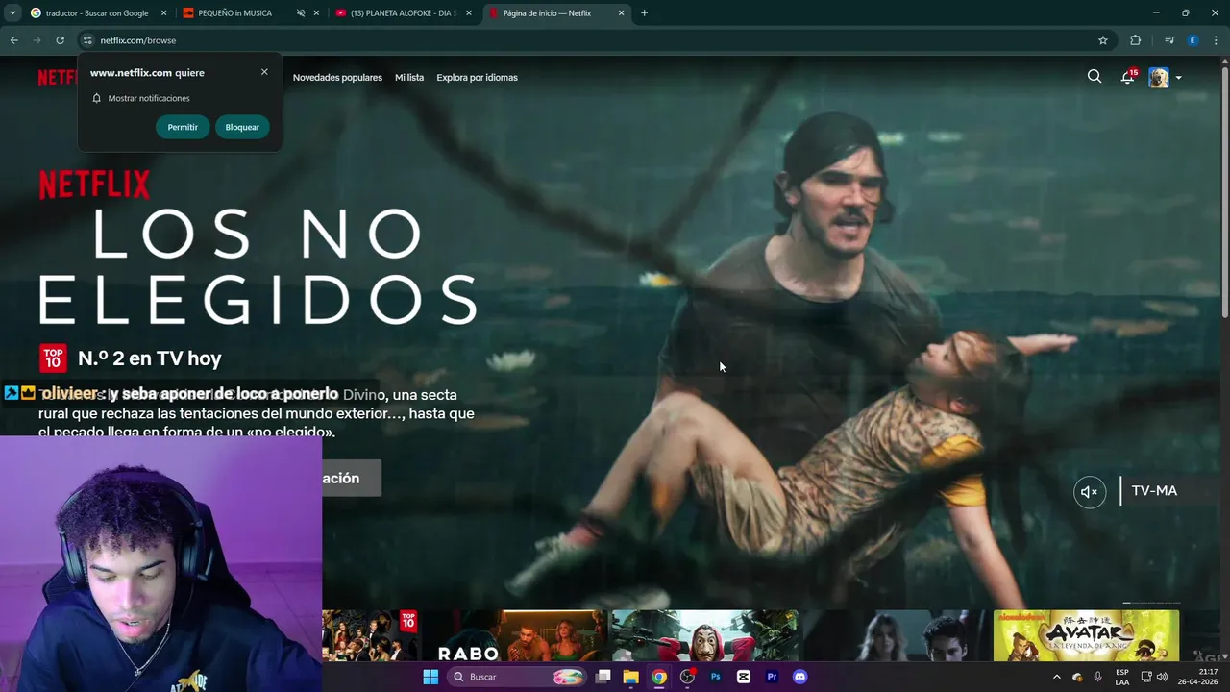Screen dimensions: 1230x692
Task: Open OBS Studio taskbar icon
Action: click(687, 677)
